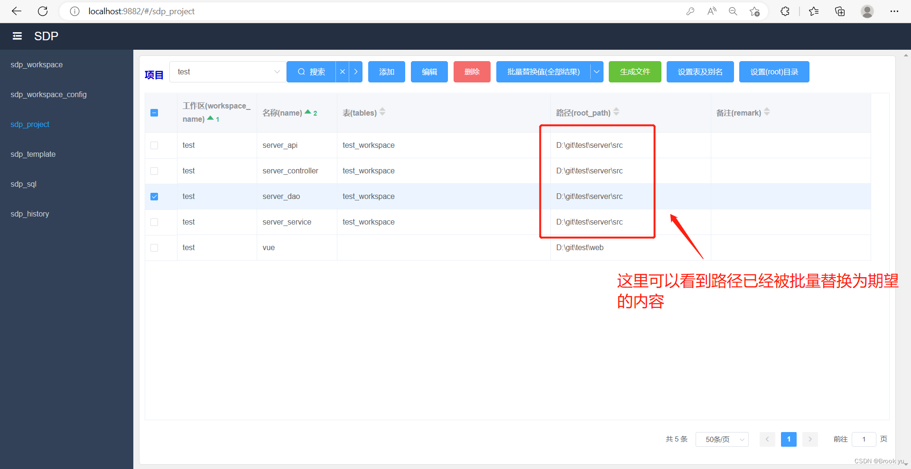The width and height of the screenshot is (911, 469).
Task: Sort the root_path column
Action: pyautogui.click(x=616, y=112)
